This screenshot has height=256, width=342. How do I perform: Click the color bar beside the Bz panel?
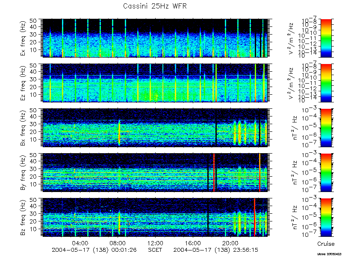(x=326, y=217)
